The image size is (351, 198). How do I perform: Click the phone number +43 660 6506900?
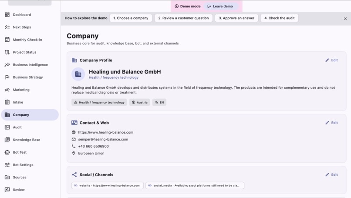click(93, 146)
